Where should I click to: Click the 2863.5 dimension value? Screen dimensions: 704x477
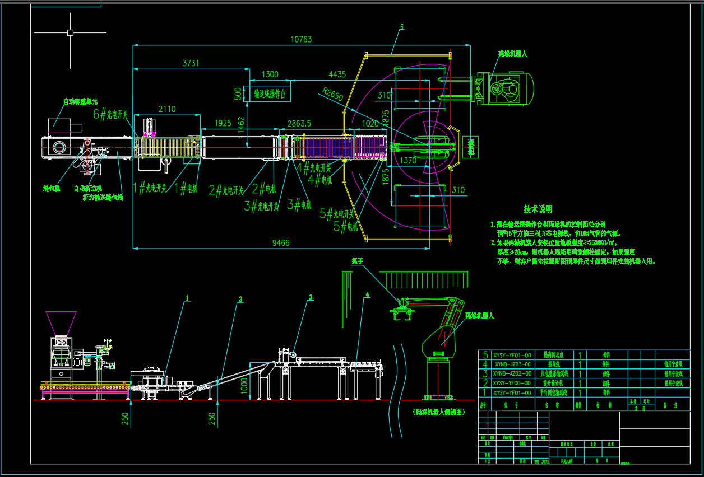coord(299,123)
